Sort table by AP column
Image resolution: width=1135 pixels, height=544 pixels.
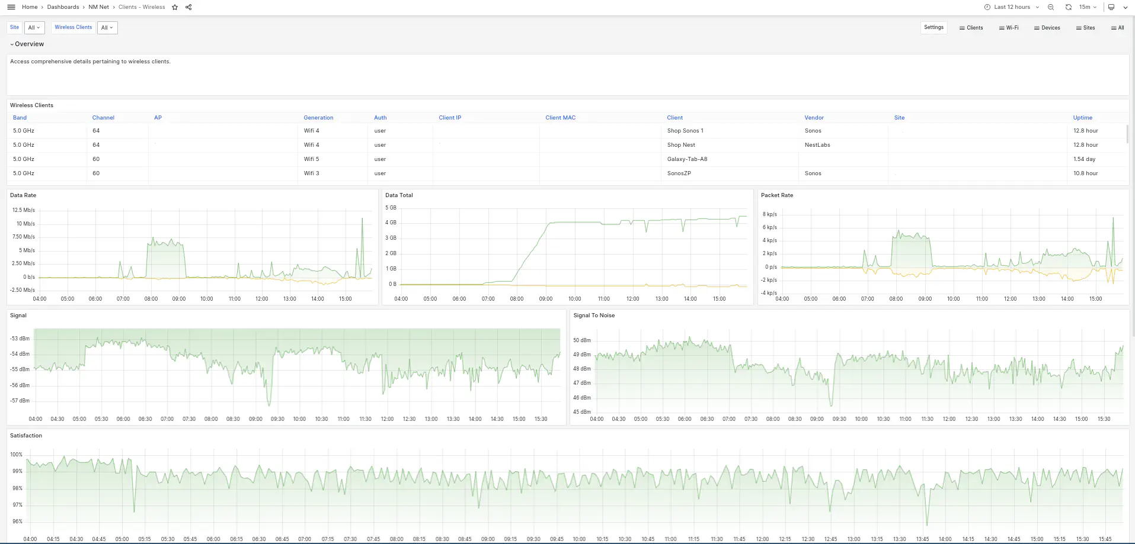point(158,118)
